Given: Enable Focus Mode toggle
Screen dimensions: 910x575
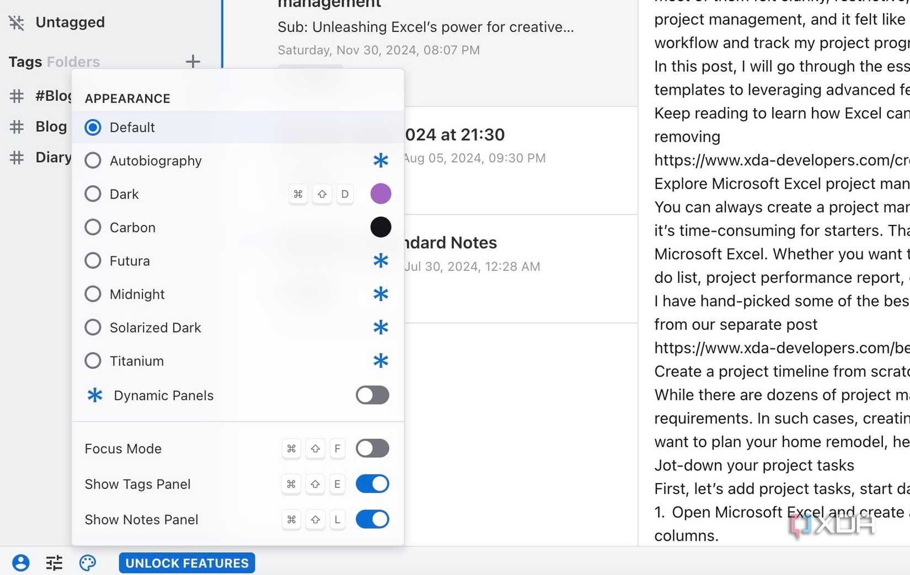Looking at the screenshot, I should point(372,448).
